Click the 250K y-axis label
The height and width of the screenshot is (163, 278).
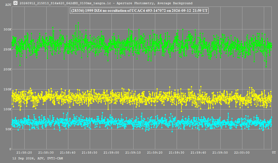pos(7,49)
